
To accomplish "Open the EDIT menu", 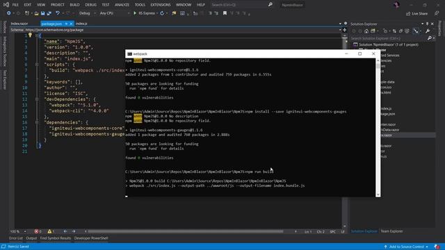I will (28, 5).
